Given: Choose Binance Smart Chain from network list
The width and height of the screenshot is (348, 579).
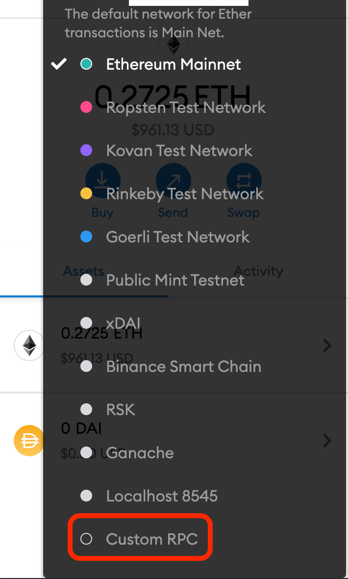Looking at the screenshot, I should [x=183, y=367].
